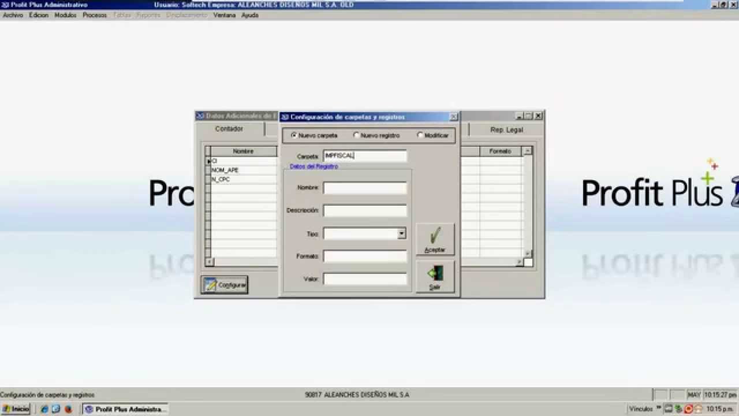
Task: Click the row selector beside CI
Action: tap(208, 161)
